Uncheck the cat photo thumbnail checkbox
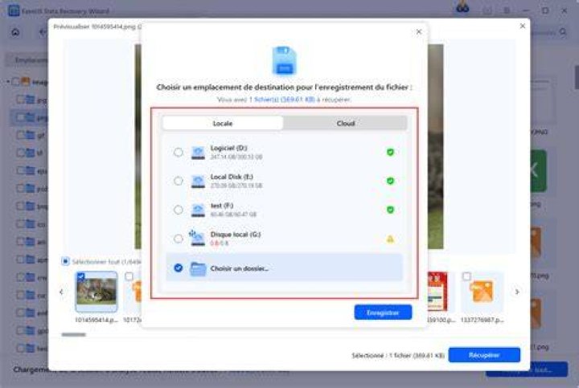The image size is (579, 388). tap(81, 276)
